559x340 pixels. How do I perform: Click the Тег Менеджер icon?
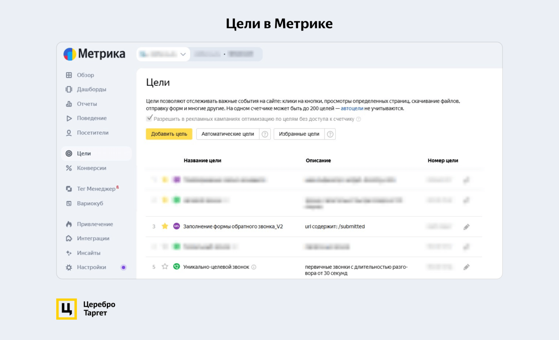[69, 189]
